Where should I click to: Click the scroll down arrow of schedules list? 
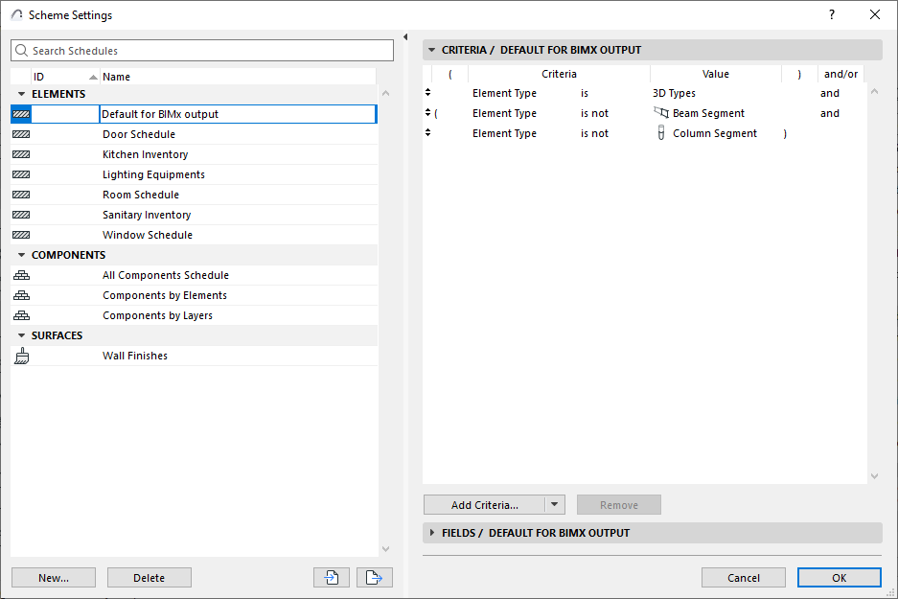[x=385, y=548]
